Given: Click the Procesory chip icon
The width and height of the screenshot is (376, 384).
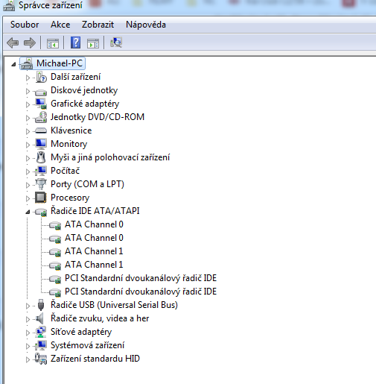Looking at the screenshot, I should click(x=41, y=198).
